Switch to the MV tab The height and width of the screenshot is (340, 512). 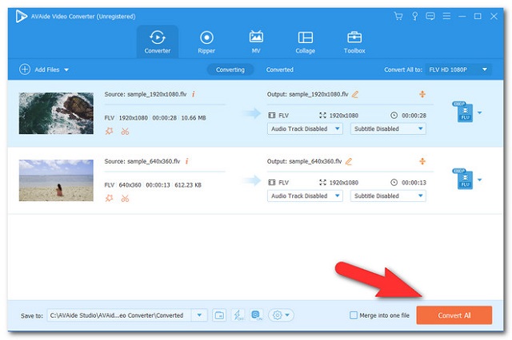(x=256, y=42)
